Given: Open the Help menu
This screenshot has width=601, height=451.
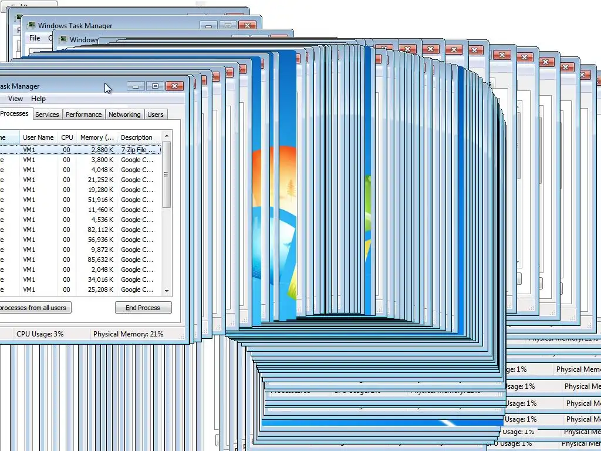Looking at the screenshot, I should (38, 99).
